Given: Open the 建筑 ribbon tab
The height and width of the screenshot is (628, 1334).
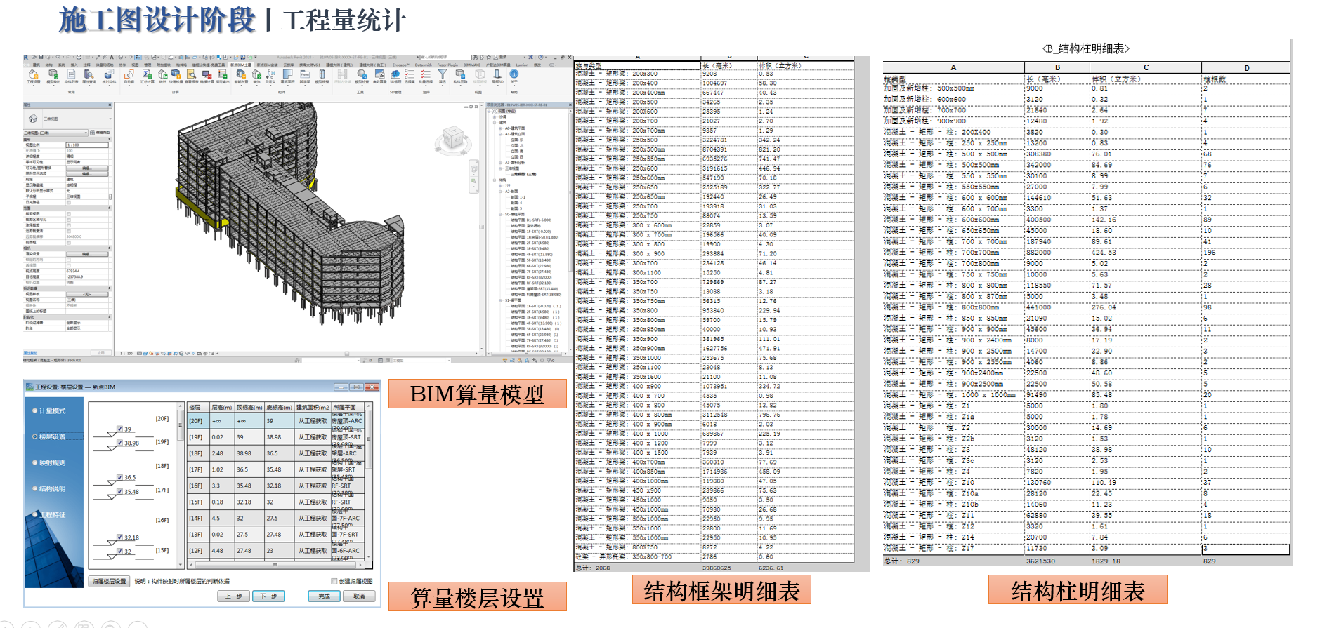Looking at the screenshot, I should (37, 65).
